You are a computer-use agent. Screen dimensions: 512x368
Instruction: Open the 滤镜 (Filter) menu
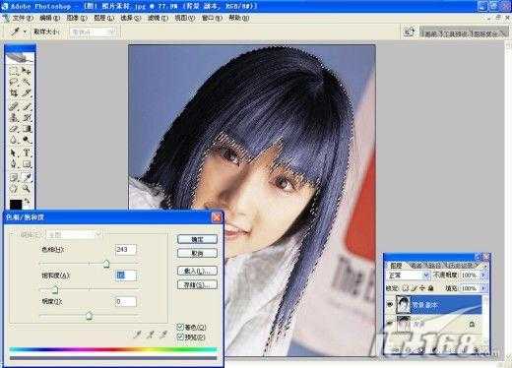[x=158, y=18]
